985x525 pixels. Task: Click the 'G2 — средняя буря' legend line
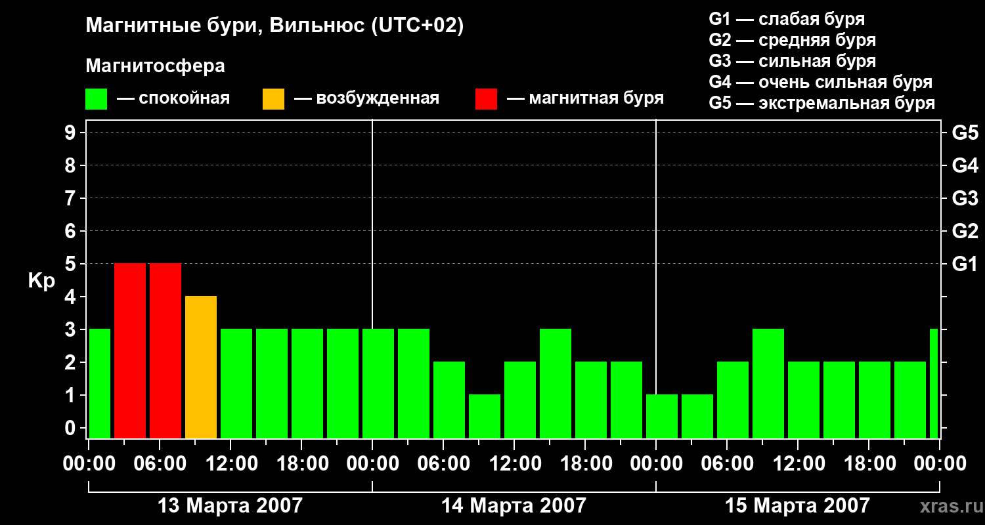793,39
